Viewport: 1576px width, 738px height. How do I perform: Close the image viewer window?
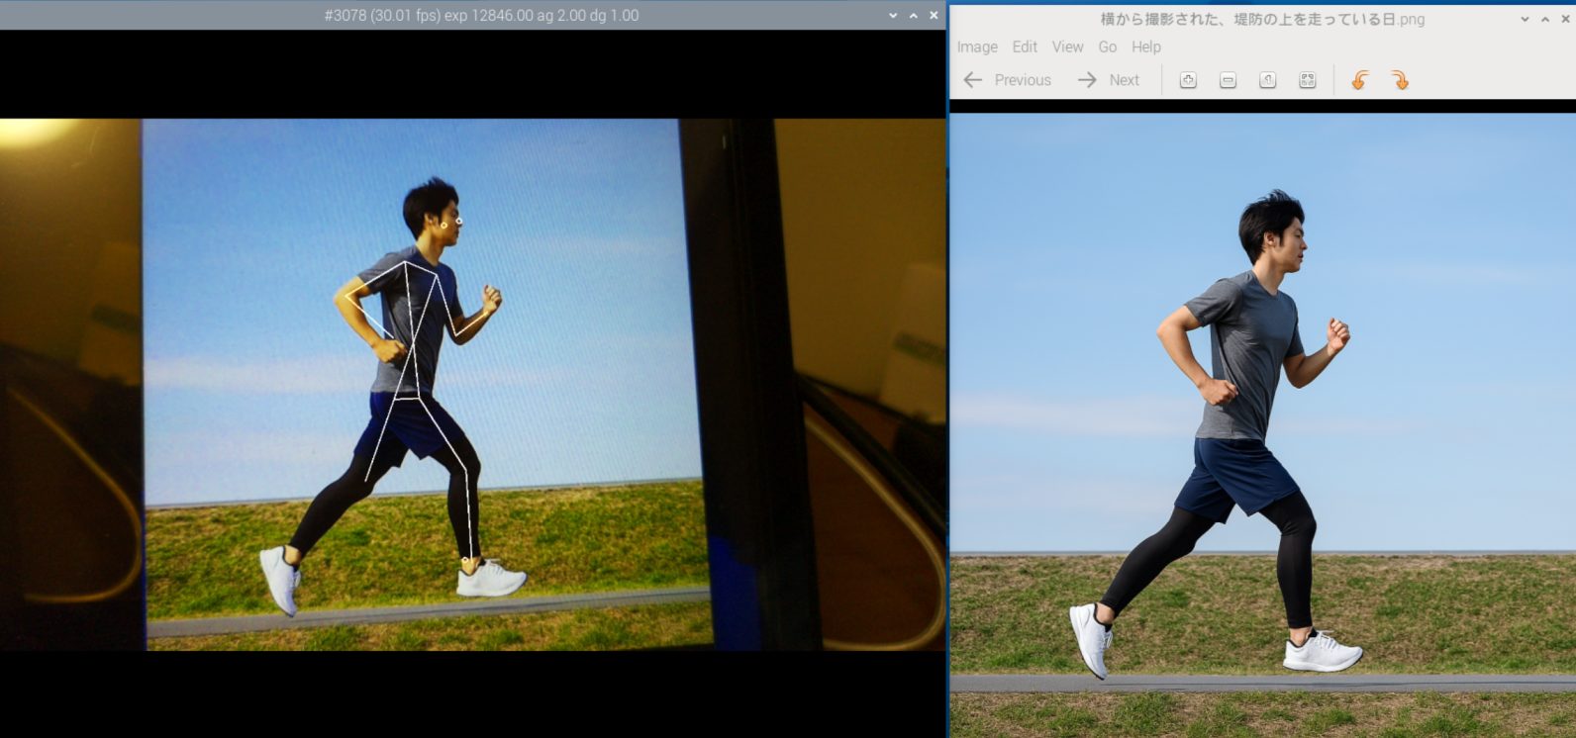(1564, 19)
